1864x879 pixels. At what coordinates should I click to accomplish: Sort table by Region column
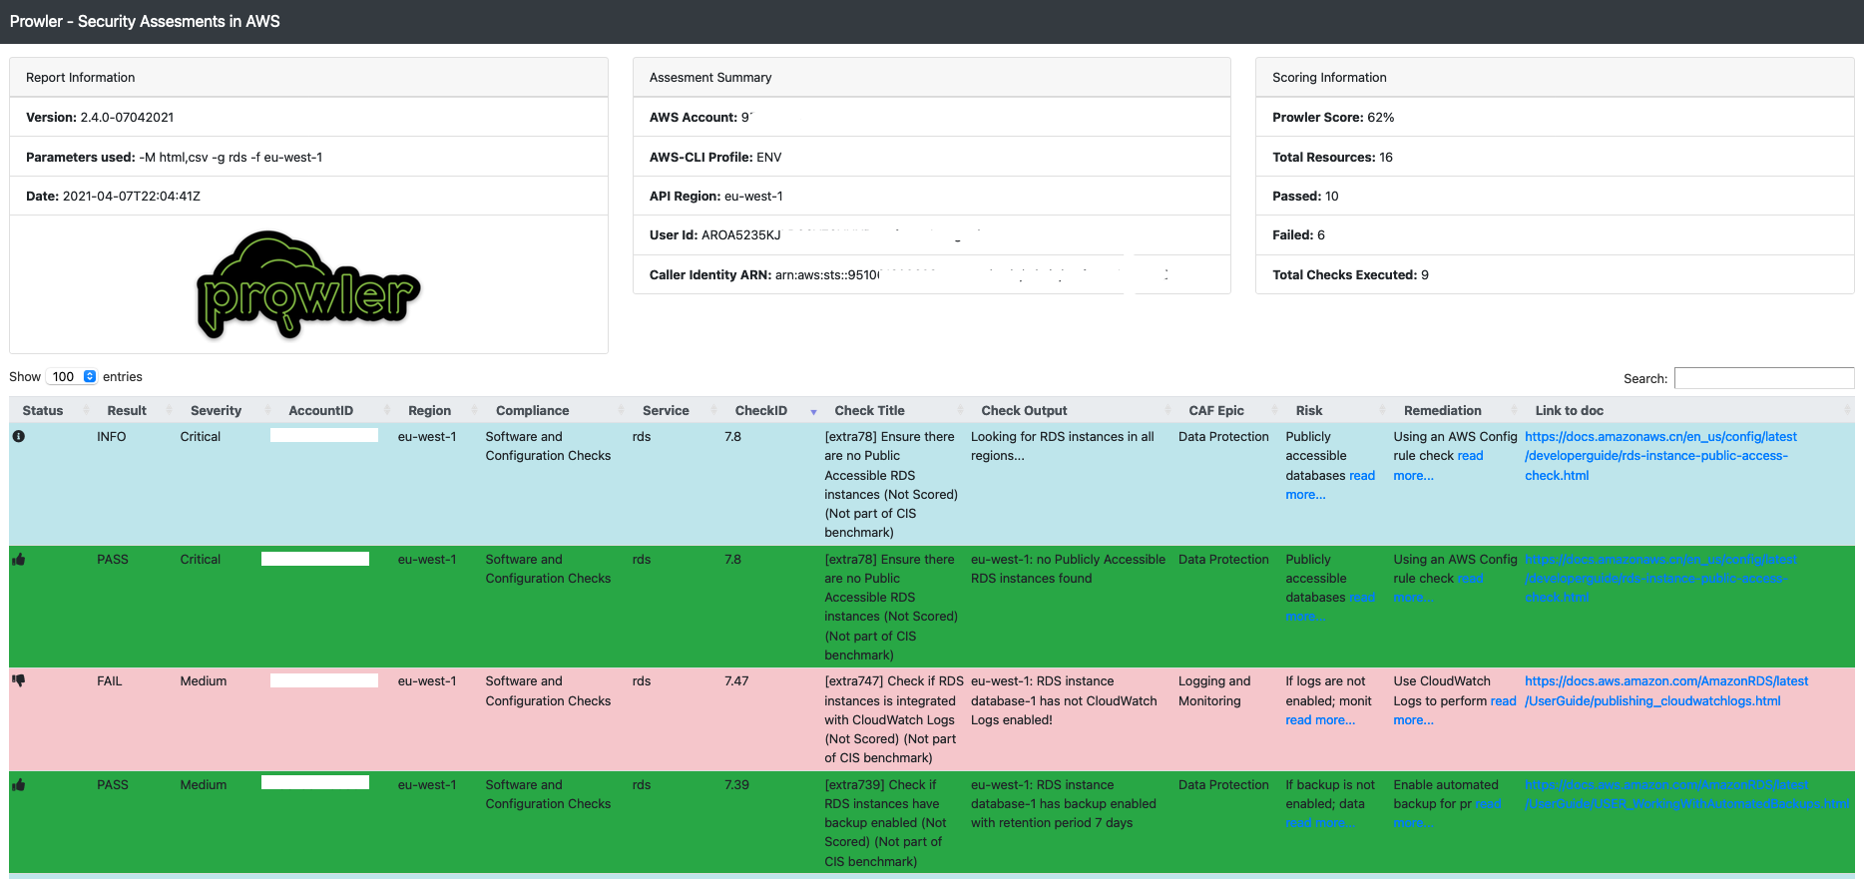pos(429,410)
